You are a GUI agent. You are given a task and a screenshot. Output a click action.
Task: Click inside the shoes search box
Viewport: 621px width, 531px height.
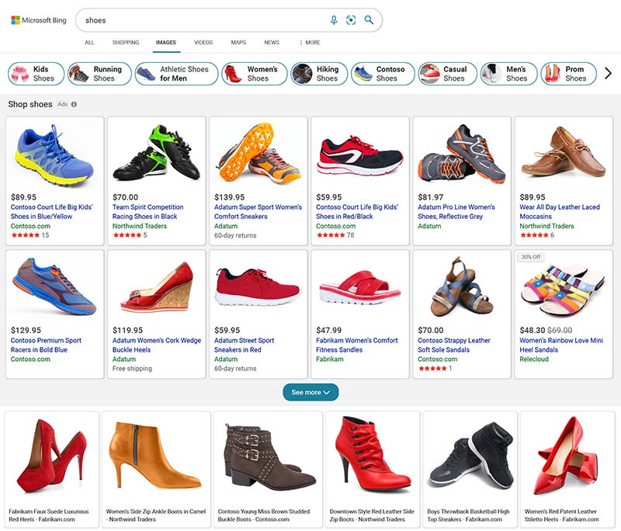coord(202,20)
